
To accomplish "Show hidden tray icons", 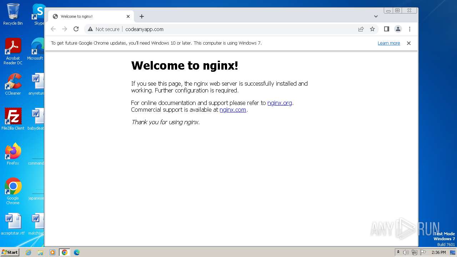I will coord(398,252).
